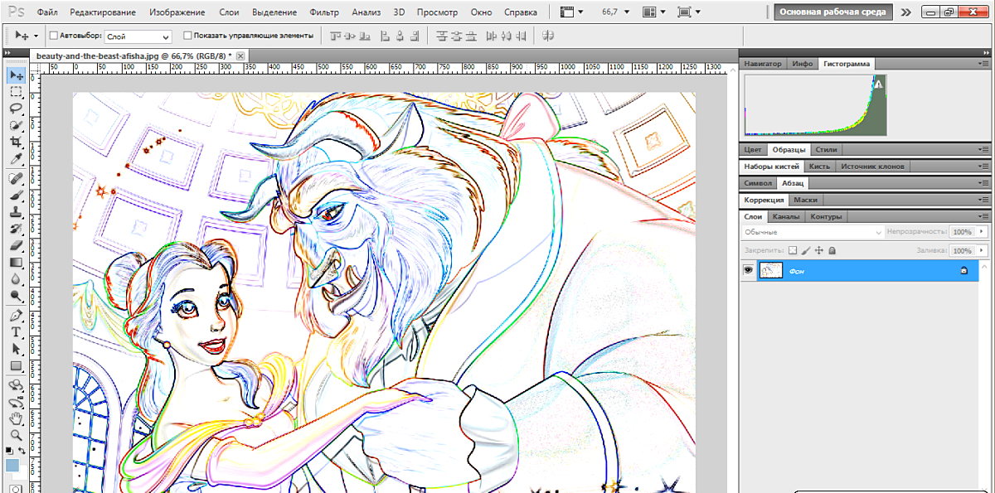Select the Lasso tool
Image resolution: width=995 pixels, height=493 pixels.
[x=16, y=109]
